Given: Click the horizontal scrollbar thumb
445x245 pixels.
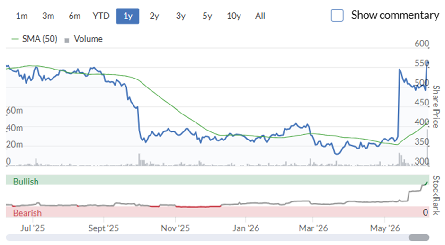Looking at the screenshot, I should [x=419, y=237].
